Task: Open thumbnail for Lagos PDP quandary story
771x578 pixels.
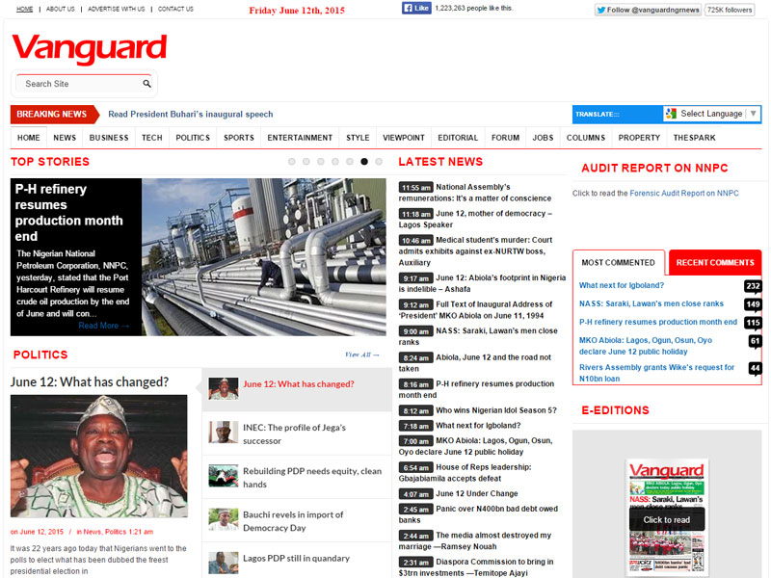Action: point(224,563)
